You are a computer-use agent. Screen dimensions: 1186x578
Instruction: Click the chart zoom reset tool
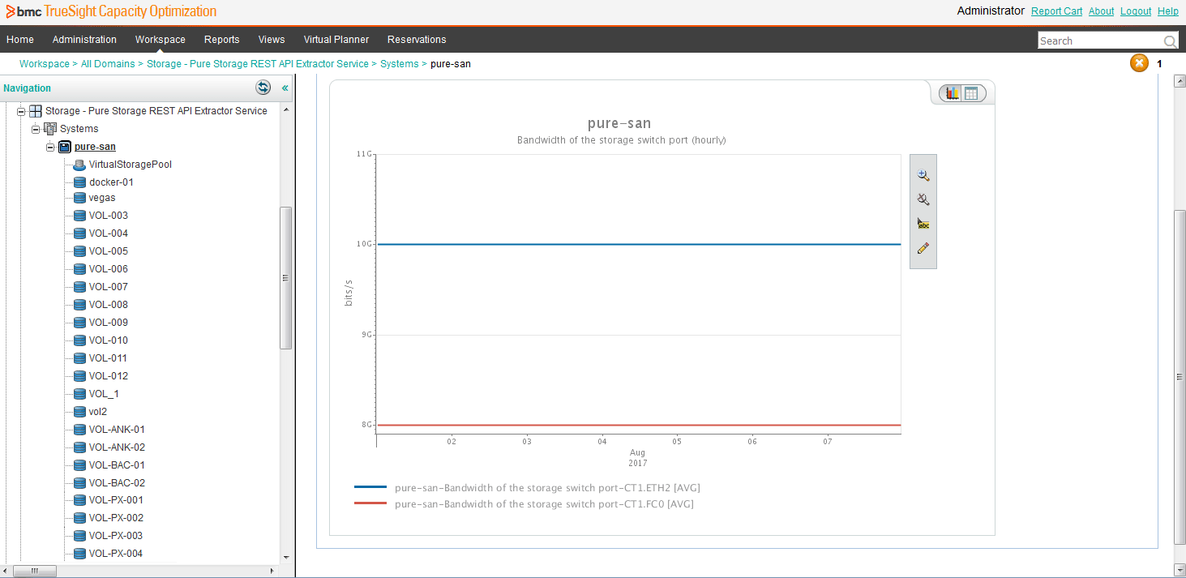point(923,199)
